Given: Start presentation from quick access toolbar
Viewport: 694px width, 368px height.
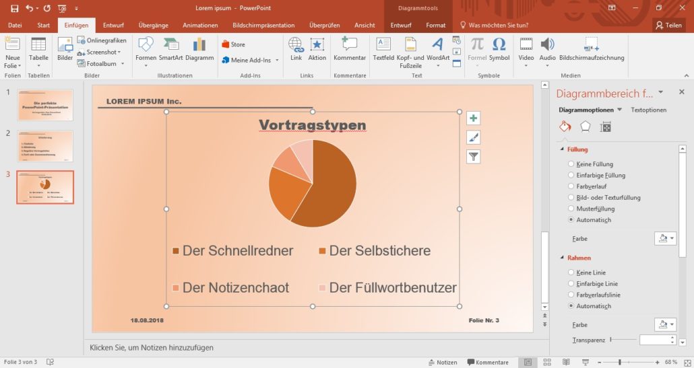Looking at the screenshot, I should pos(62,8).
